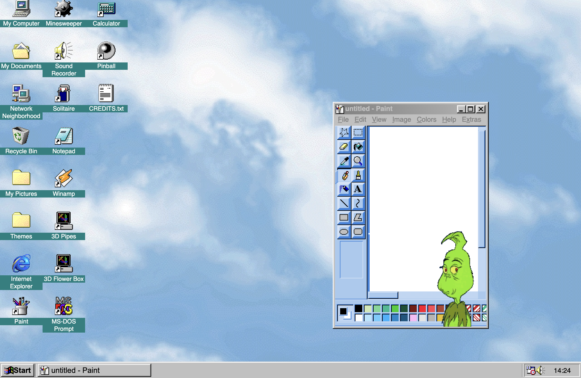Pick the bright red color swatch
Viewport: 581px width, 378px height.
pos(422,308)
